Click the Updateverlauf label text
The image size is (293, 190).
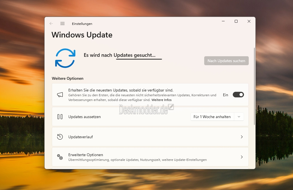coord(81,137)
